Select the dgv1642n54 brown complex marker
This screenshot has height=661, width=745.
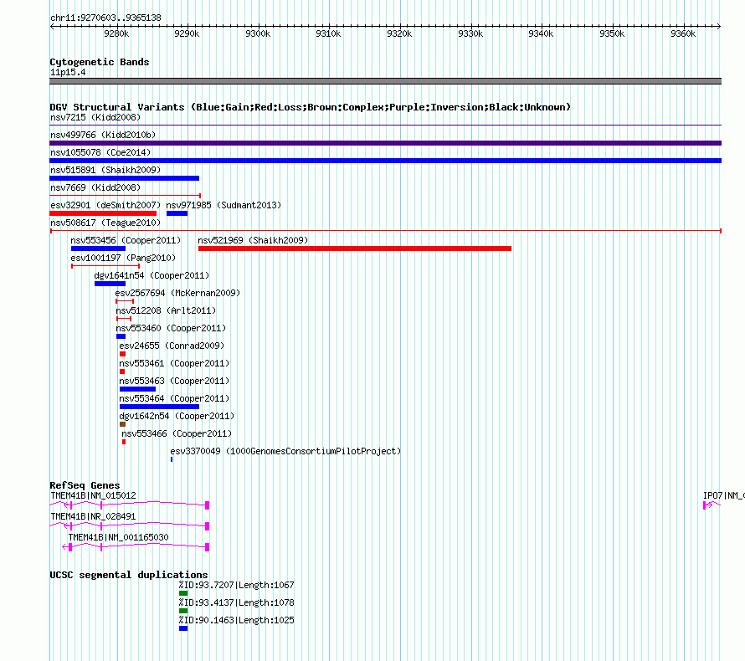pyautogui.click(x=122, y=424)
